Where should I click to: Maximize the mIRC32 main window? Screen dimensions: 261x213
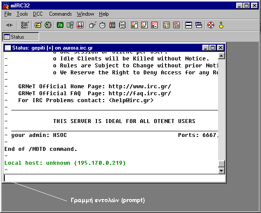pos(246,6)
